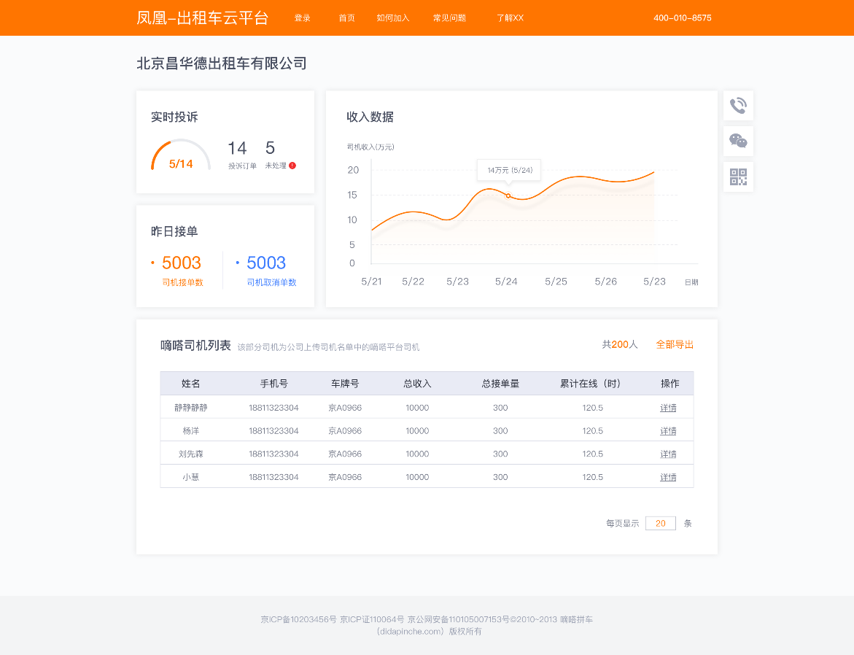Click the phone contact icon in right sidebar
854x655 pixels.
coord(738,105)
